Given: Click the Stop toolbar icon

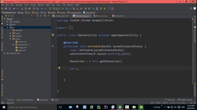Looking at the screenshot, I should (81, 9).
